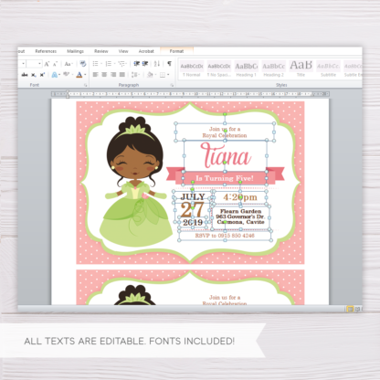Viewport: 380px width, 380px height.
Task: Switch to the View tab
Action: coord(123,51)
